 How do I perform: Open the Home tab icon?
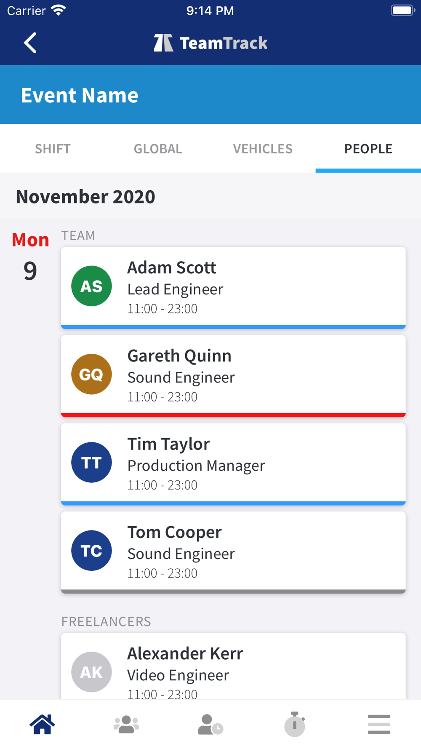[x=42, y=724]
